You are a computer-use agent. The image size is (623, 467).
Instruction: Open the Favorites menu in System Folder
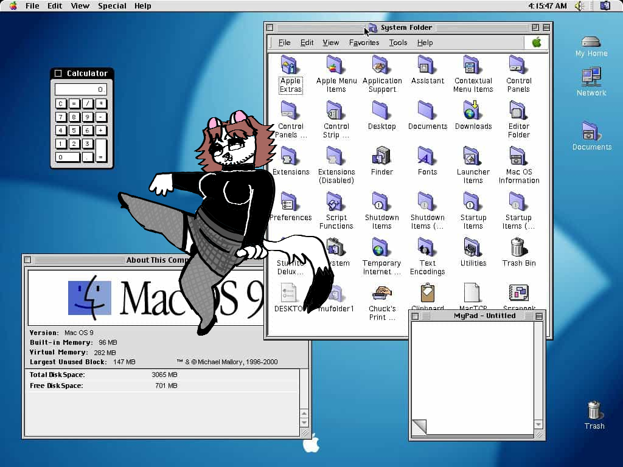(x=364, y=43)
